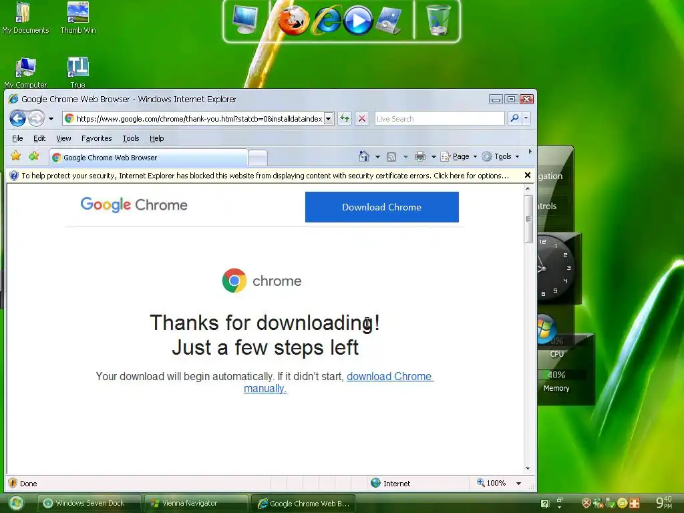Switch to Vienna Navigator taskbar item
The image size is (684, 513).
(x=196, y=503)
